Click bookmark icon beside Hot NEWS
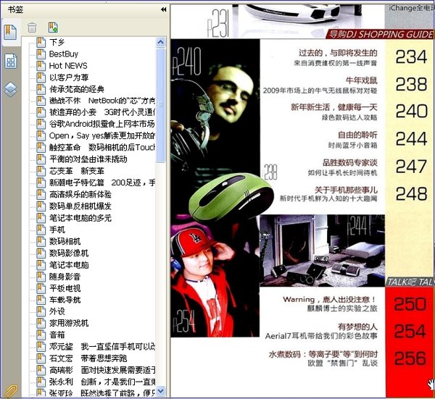The height and width of the screenshot is (399, 435). pyautogui.click(x=41, y=65)
